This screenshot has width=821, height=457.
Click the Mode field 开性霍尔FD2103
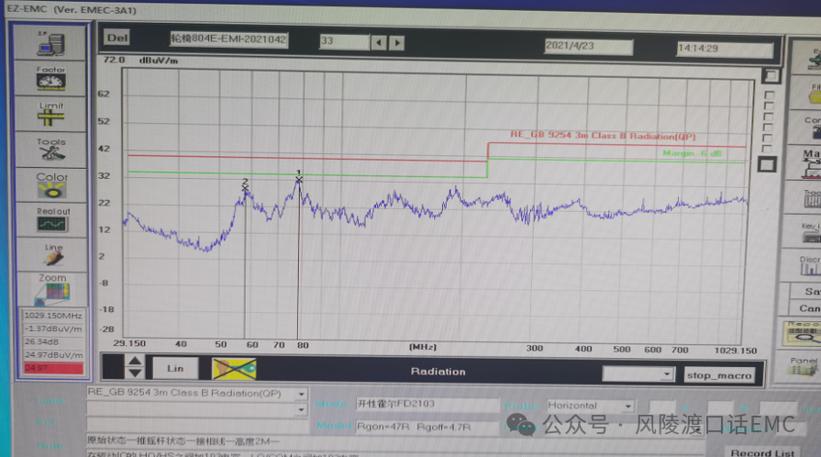click(x=427, y=404)
